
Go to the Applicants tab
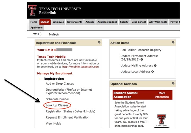[x=36, y=28]
